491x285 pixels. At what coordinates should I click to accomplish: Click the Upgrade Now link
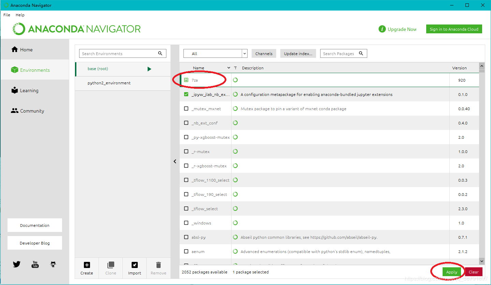[x=402, y=29]
